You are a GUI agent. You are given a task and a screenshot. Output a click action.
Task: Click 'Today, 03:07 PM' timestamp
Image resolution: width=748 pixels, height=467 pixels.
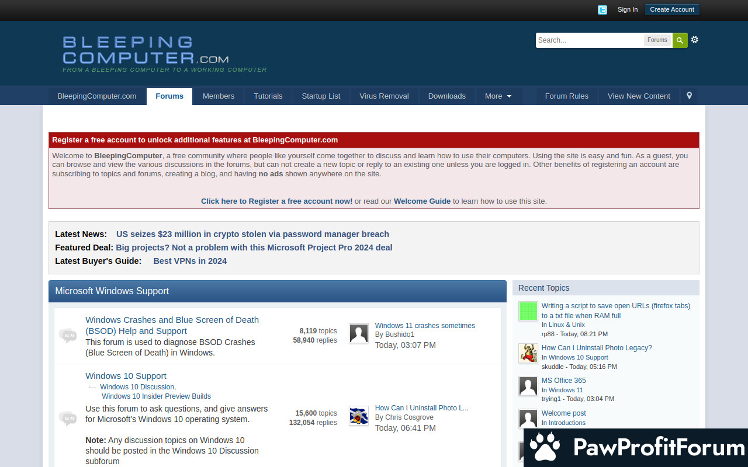click(406, 345)
